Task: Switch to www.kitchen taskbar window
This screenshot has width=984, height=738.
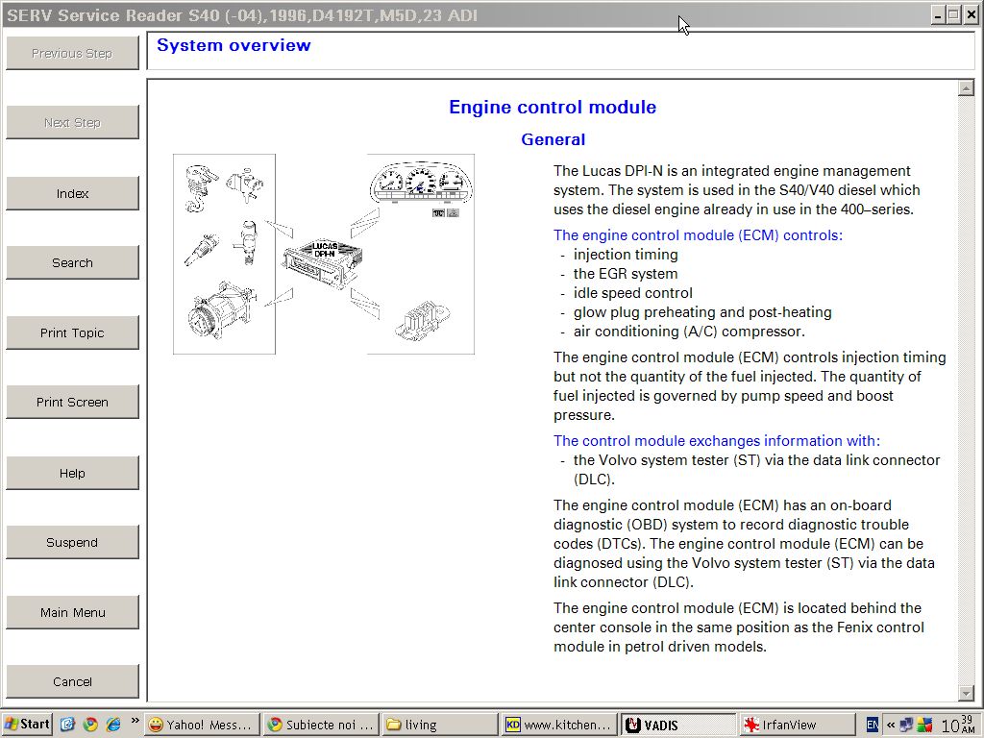Action: [559, 725]
